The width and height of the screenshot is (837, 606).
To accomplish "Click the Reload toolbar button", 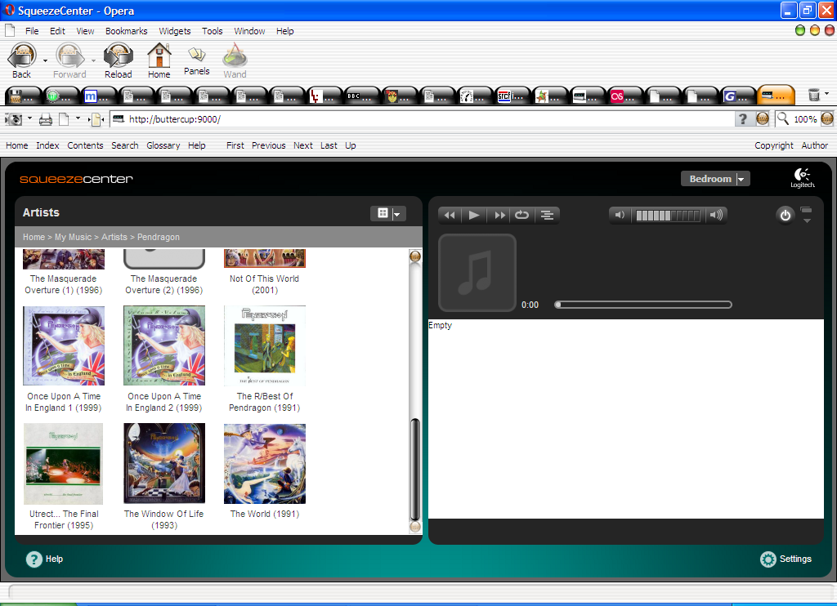I will pyautogui.click(x=119, y=62).
